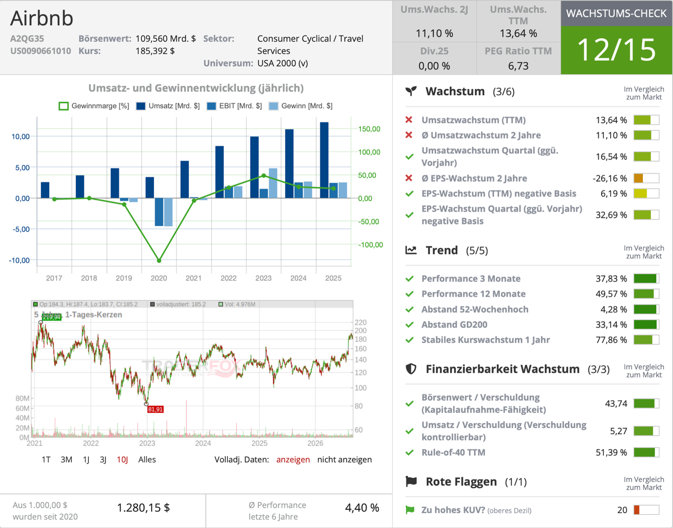Click the Börsenwert value 109,560 Mrd. $
673x528 pixels.
166,38
